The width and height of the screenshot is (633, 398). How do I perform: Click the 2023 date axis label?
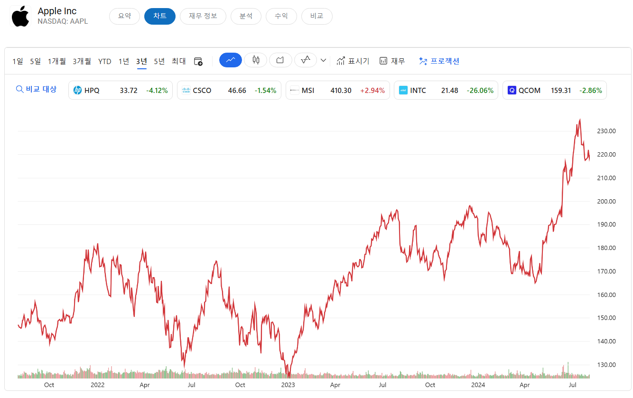[288, 385]
